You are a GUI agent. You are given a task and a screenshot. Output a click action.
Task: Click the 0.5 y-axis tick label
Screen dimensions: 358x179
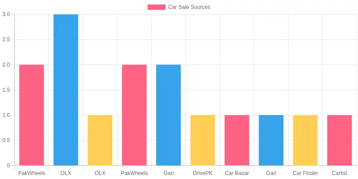(x=6, y=140)
